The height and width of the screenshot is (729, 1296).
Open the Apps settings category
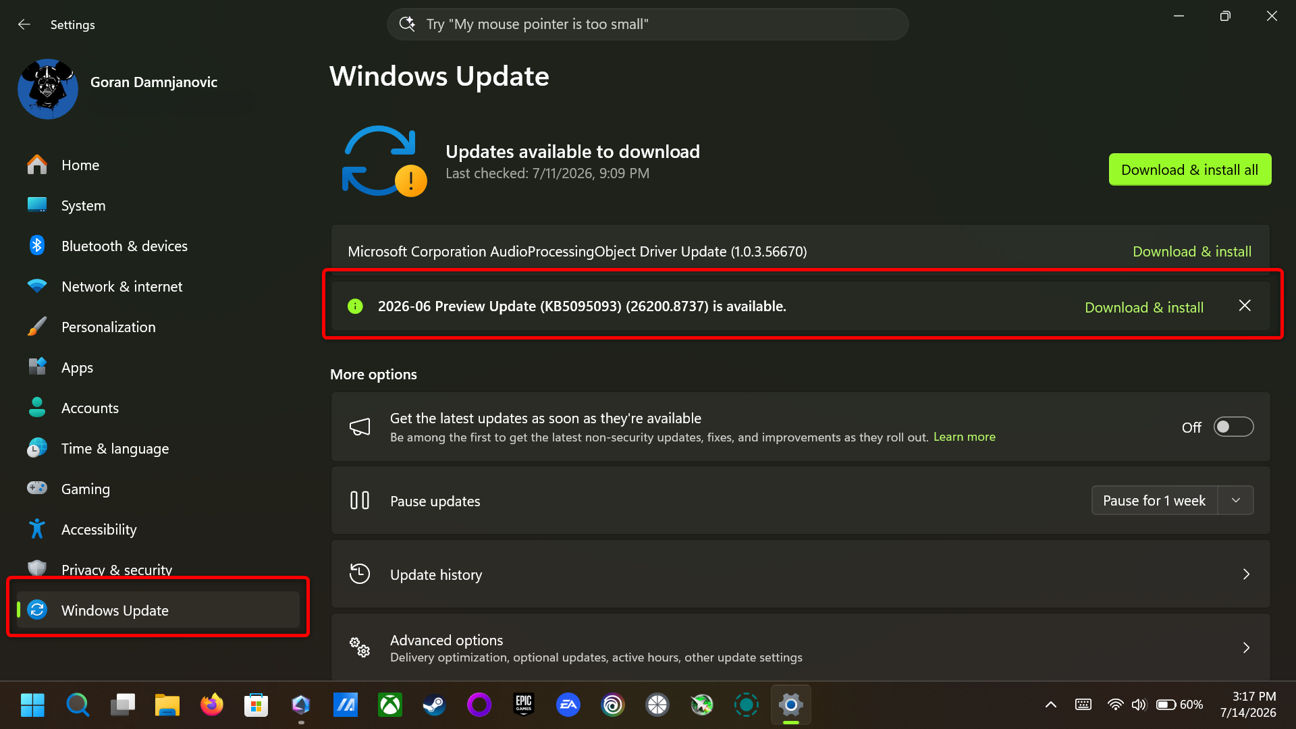point(158,367)
